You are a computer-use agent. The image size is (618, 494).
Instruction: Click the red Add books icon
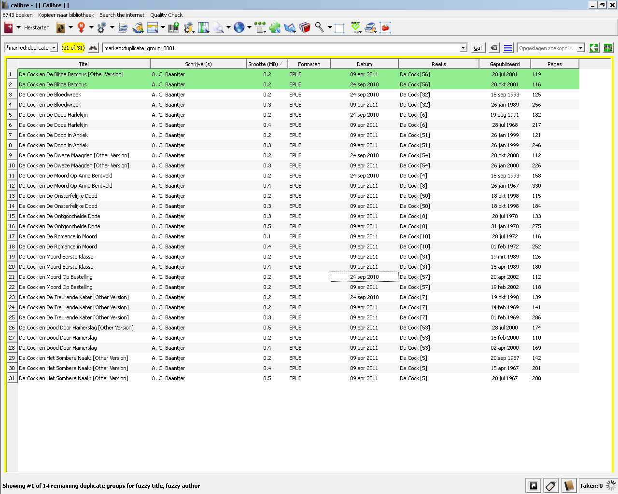click(x=8, y=27)
